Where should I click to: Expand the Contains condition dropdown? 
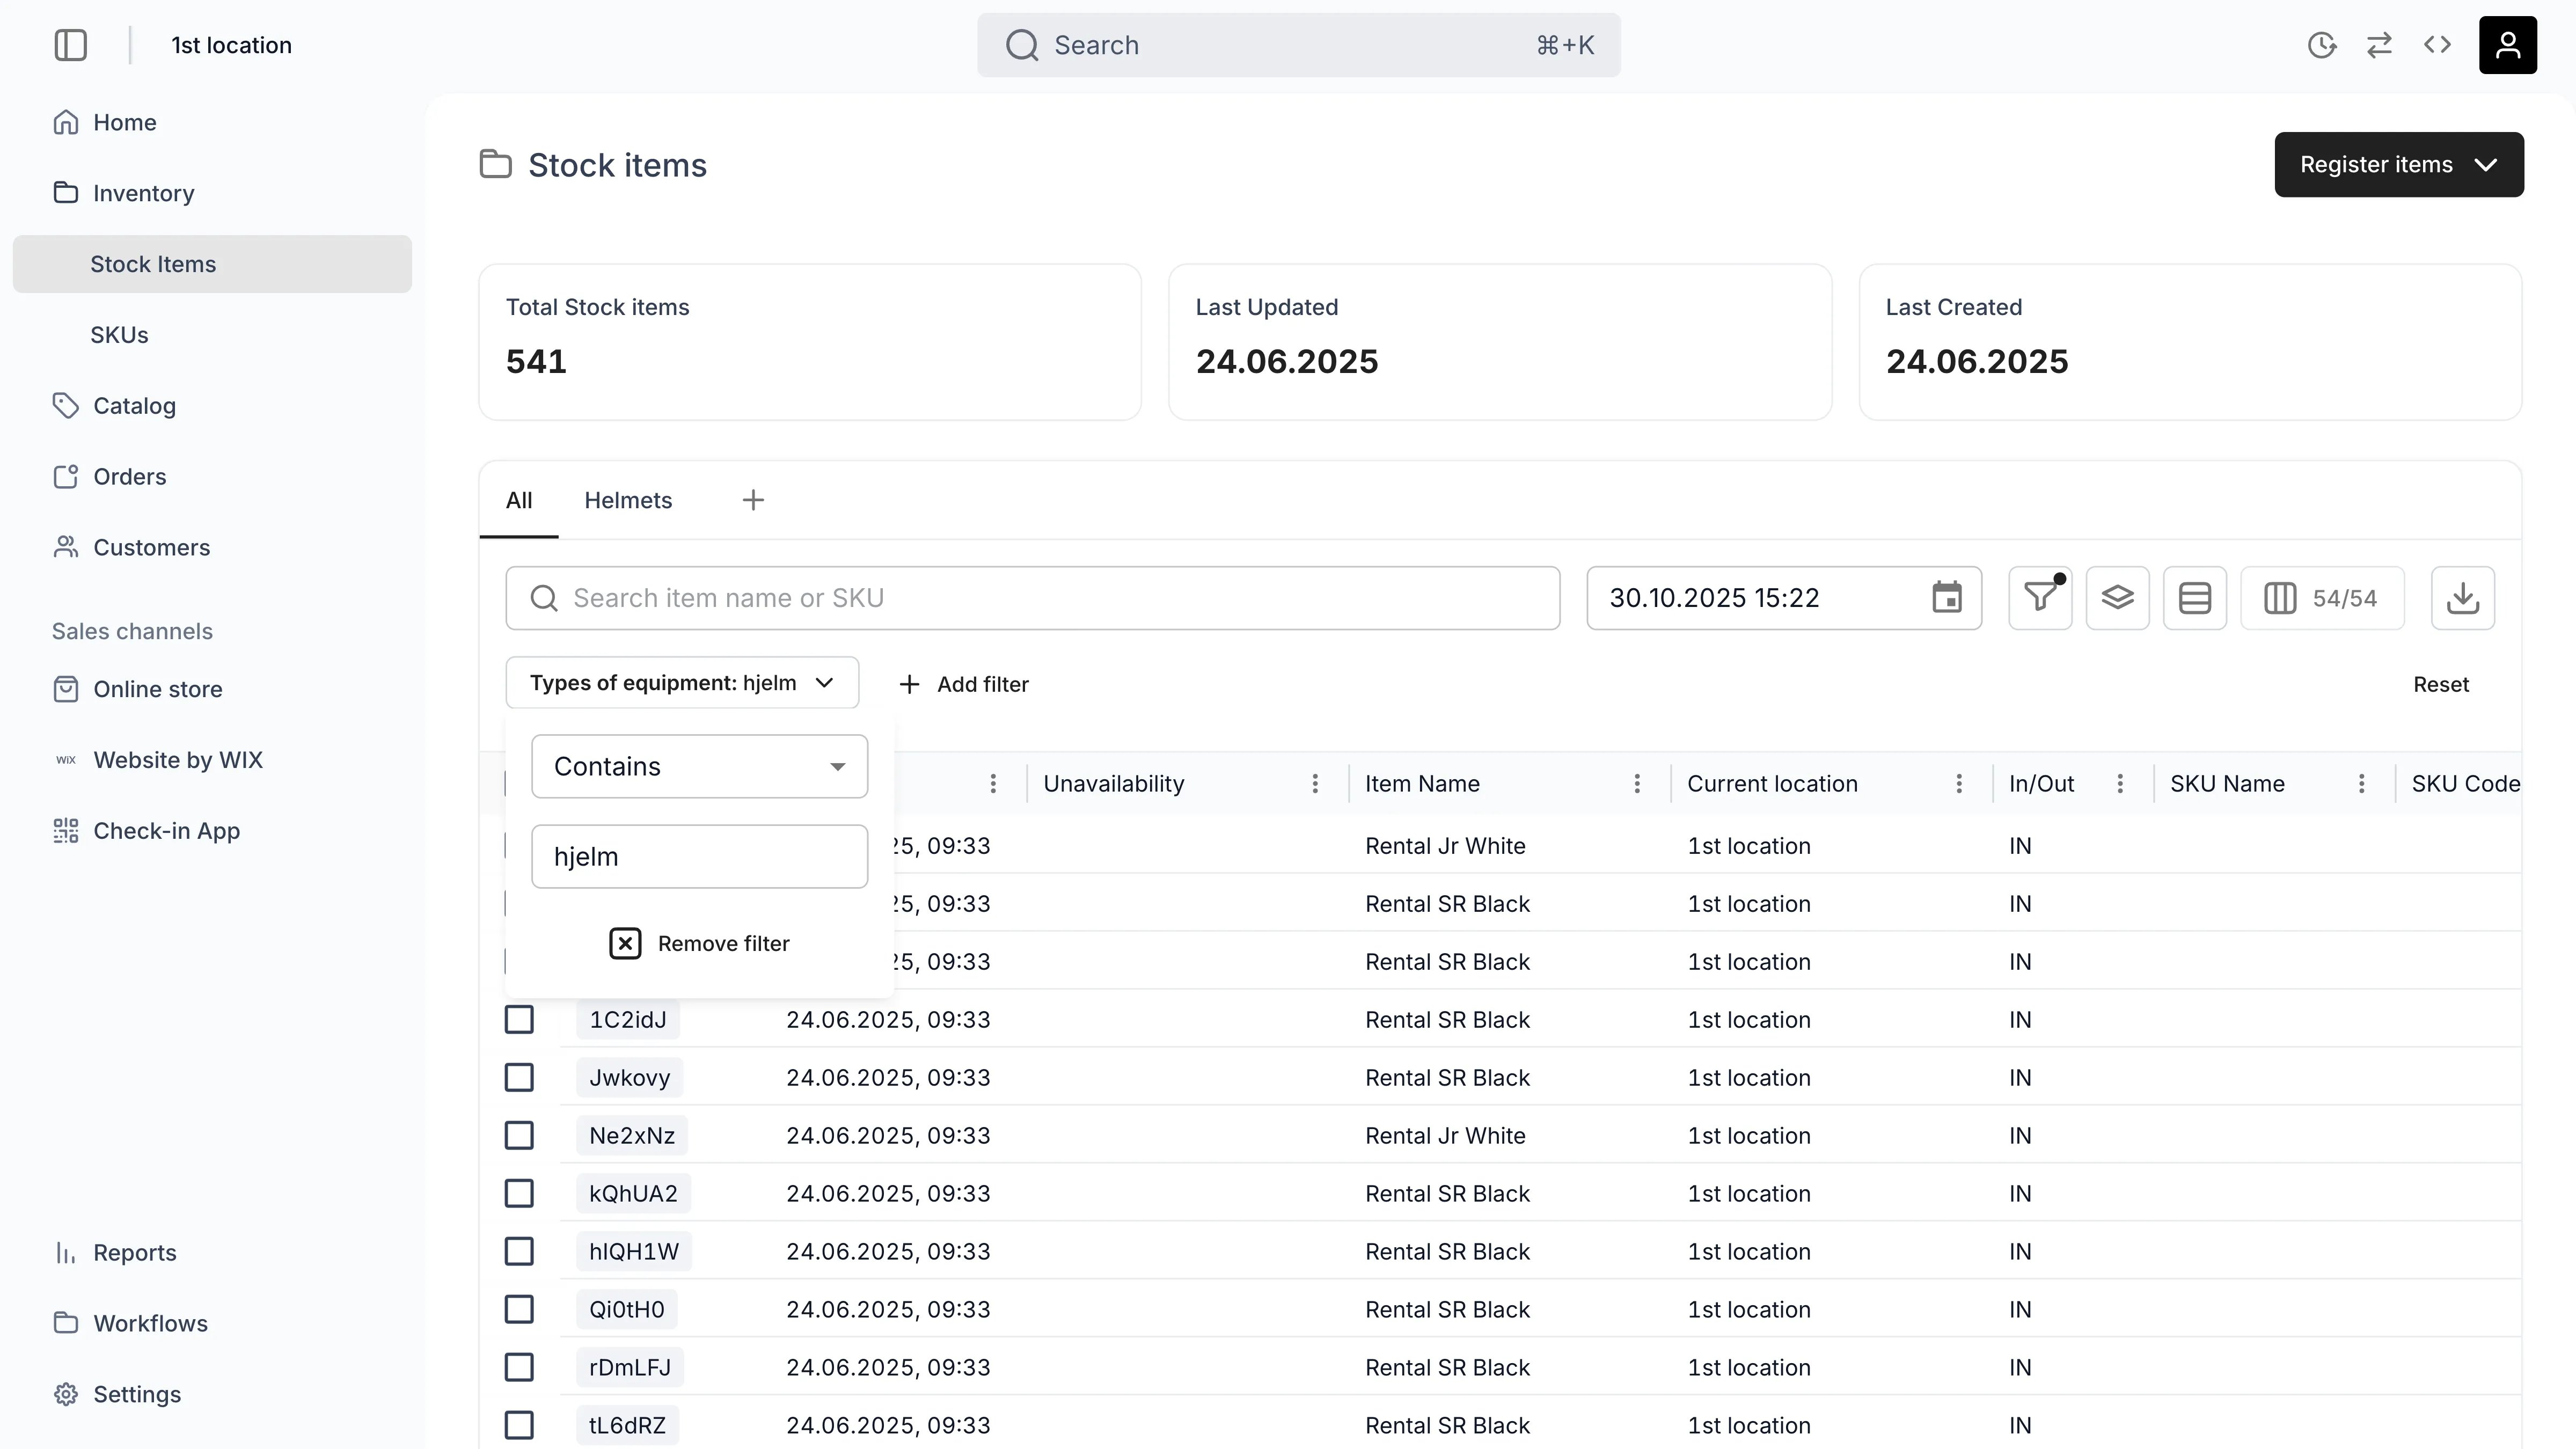click(x=699, y=766)
